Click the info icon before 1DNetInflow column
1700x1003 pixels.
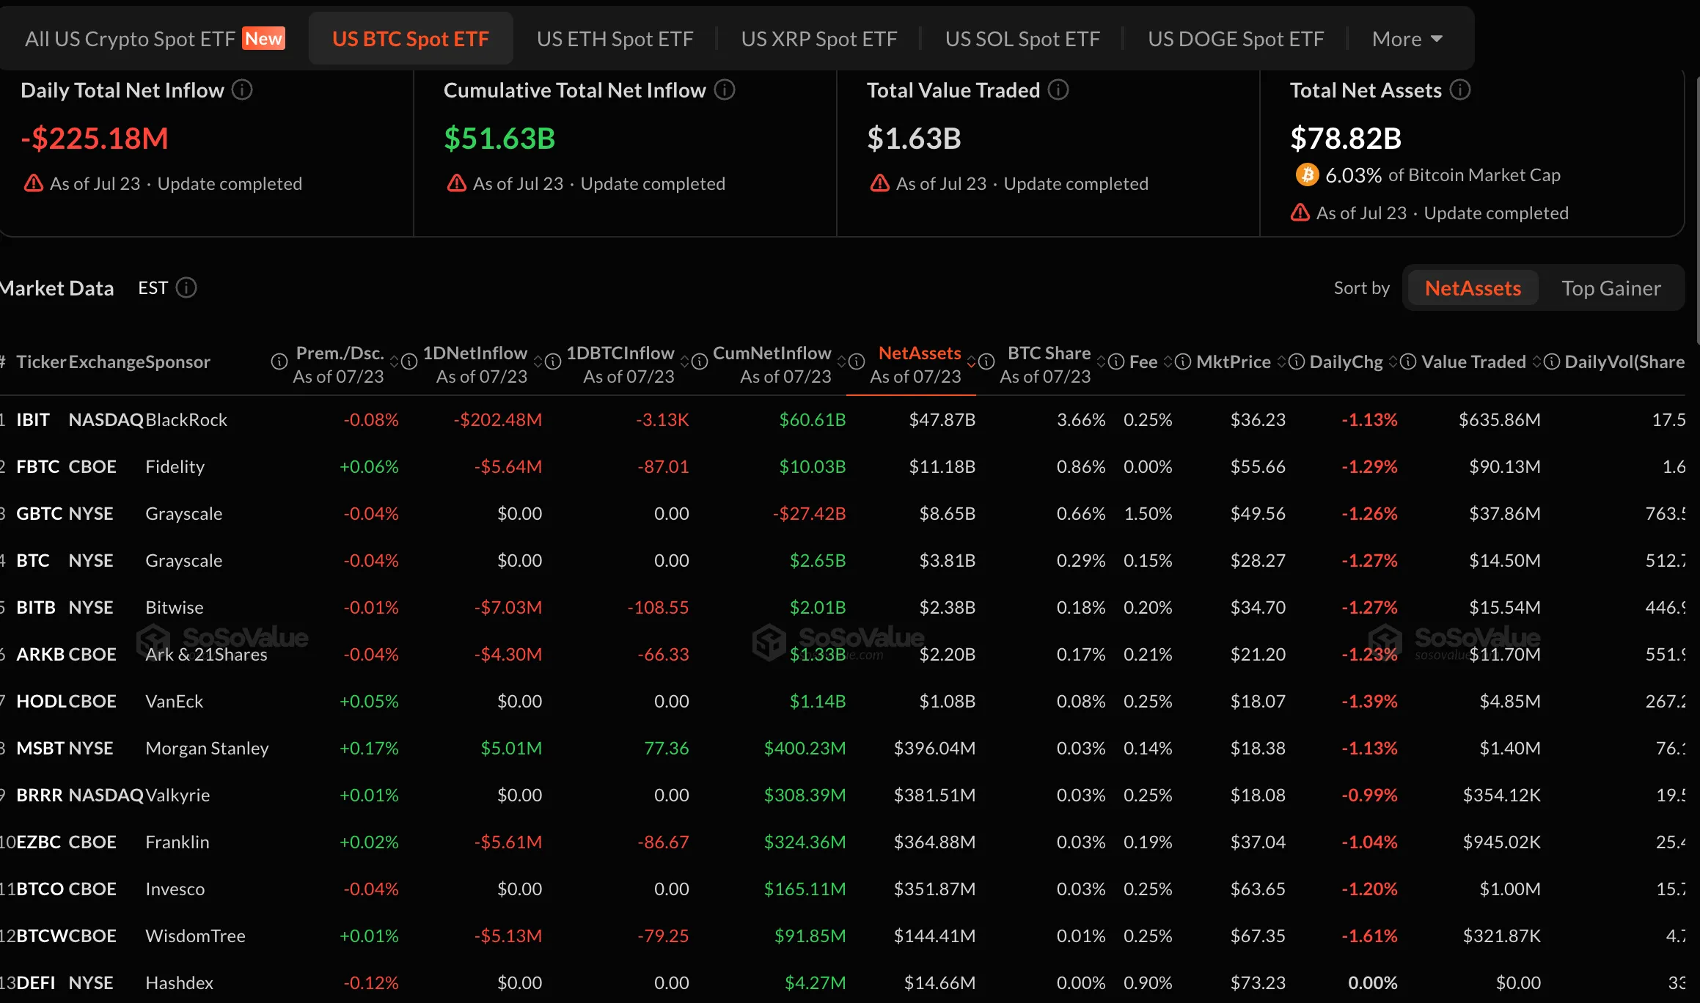coord(409,361)
